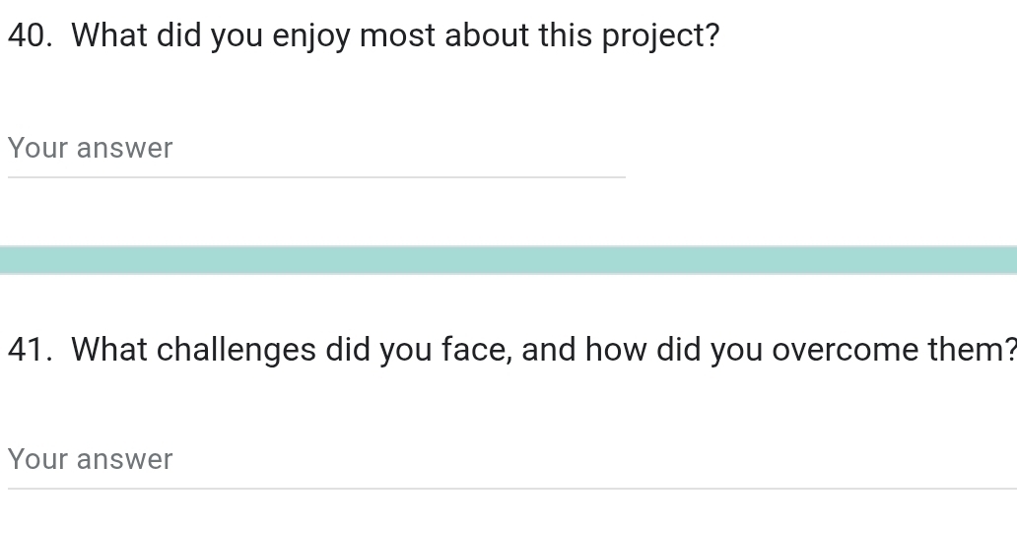Click the teal section divider bar
The height and width of the screenshot is (533, 1017).
(x=508, y=260)
